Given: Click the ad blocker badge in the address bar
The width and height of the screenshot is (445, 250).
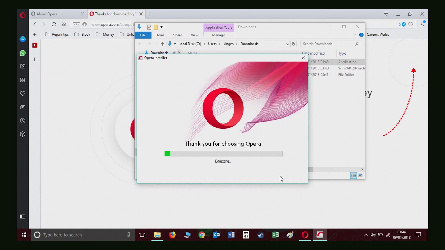Looking at the screenshot, I should pos(402,24).
